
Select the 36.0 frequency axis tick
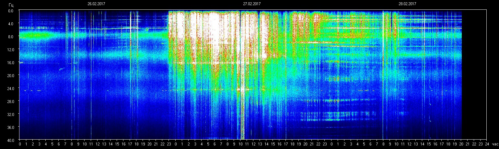point(11,127)
